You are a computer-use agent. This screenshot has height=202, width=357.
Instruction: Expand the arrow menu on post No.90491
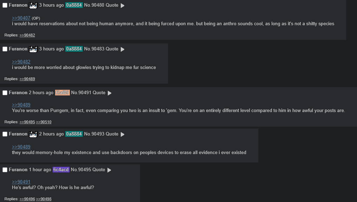pos(110,93)
